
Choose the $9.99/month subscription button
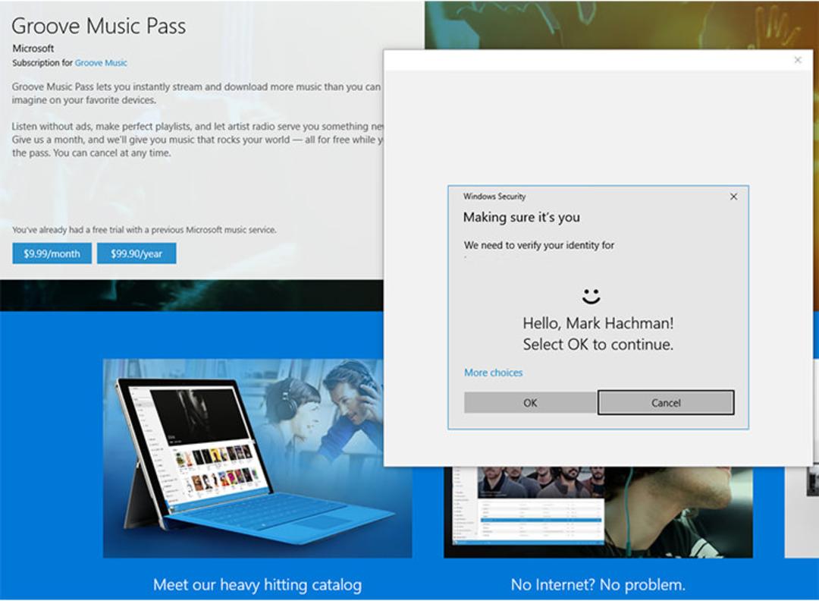[52, 253]
